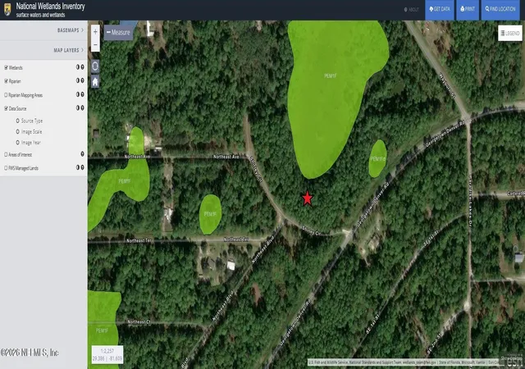Open the Find Location tab
Screen dimensions: 525x369
click(x=500, y=9)
